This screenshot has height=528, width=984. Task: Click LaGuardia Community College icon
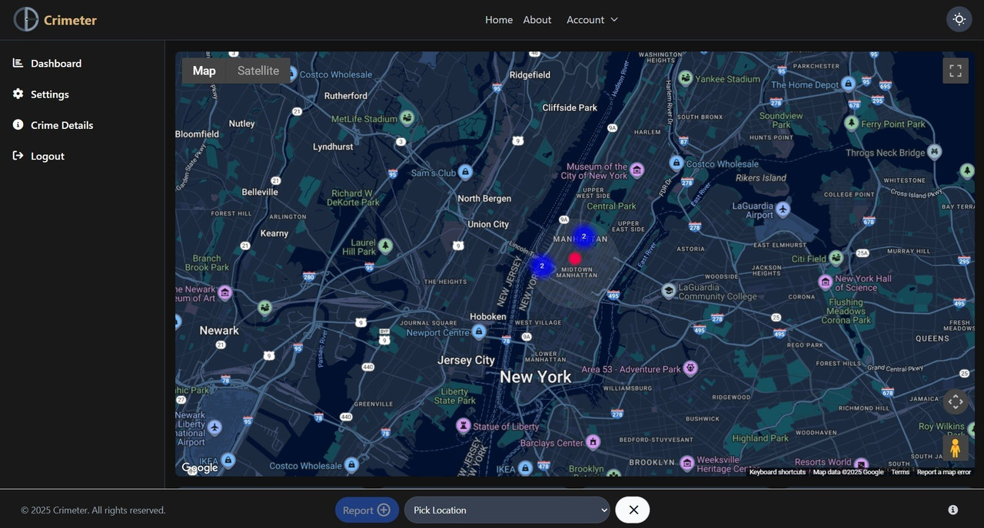point(669,291)
